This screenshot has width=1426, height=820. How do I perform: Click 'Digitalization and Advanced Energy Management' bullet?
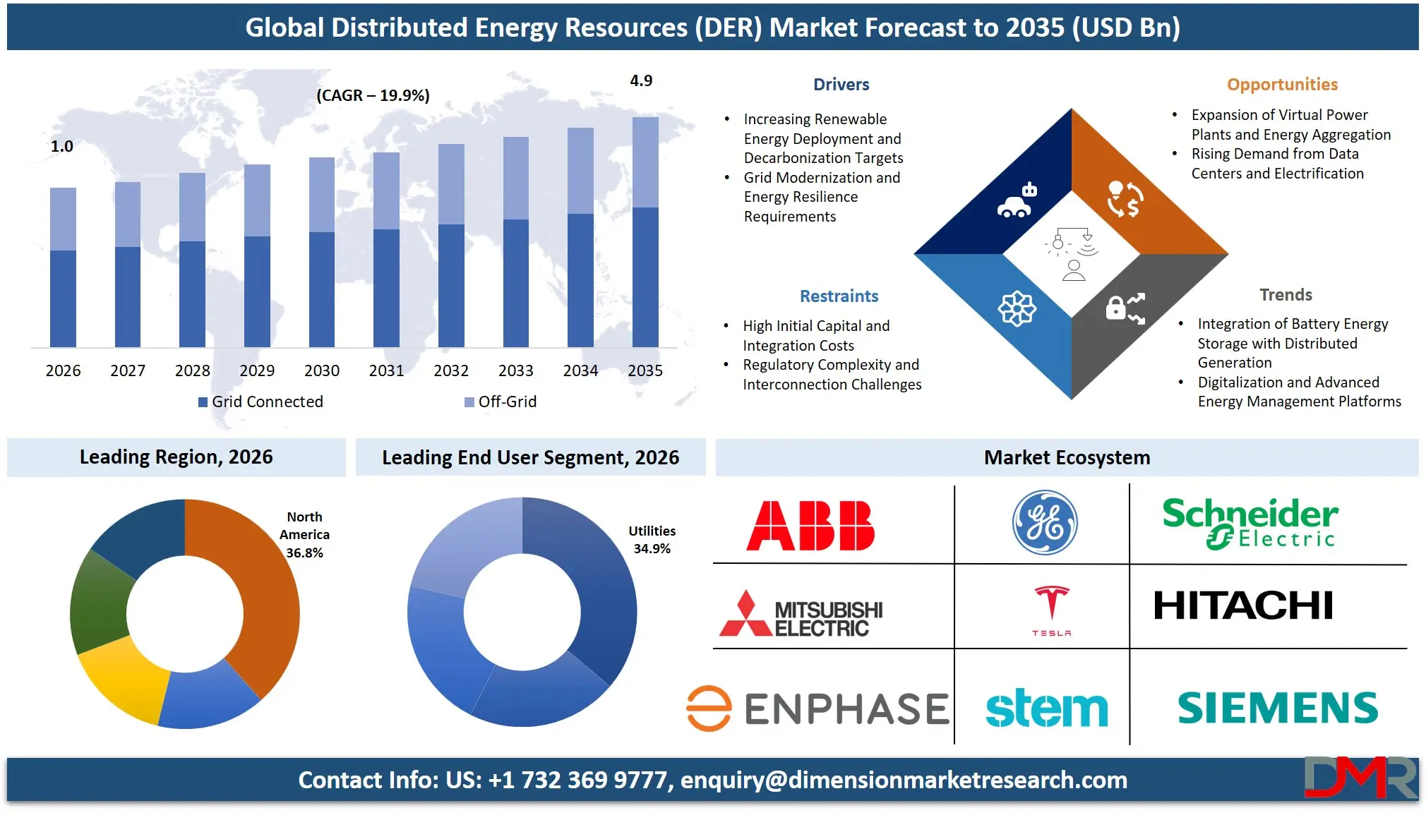(1299, 392)
